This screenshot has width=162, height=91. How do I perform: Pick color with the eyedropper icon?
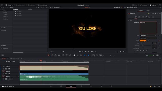click(148, 40)
